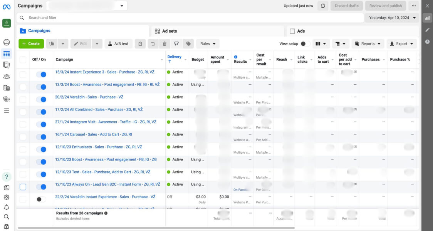The width and height of the screenshot is (433, 231).
Task: Switch to the Campaigns tab
Action: coord(82,31)
